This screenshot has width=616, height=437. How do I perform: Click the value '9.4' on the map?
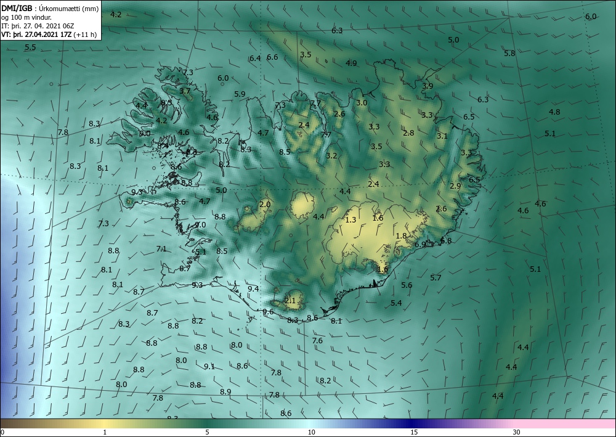click(253, 289)
